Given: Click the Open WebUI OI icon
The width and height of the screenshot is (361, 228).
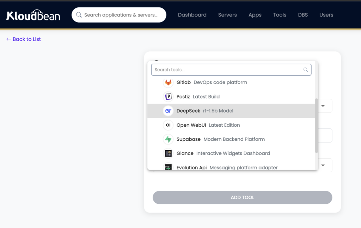Looking at the screenshot, I should 168,125.
